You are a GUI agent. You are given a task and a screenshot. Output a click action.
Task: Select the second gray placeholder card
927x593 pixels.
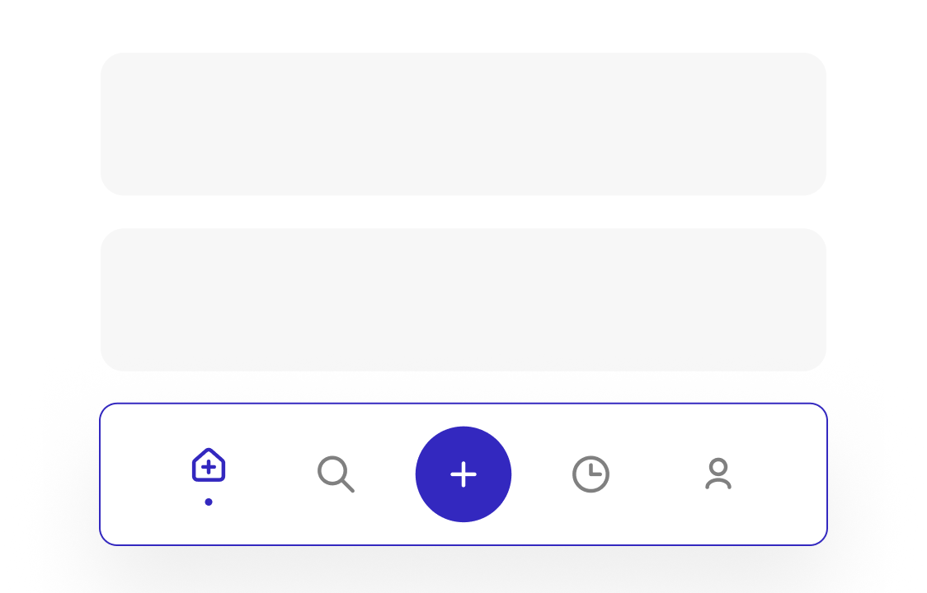click(463, 300)
